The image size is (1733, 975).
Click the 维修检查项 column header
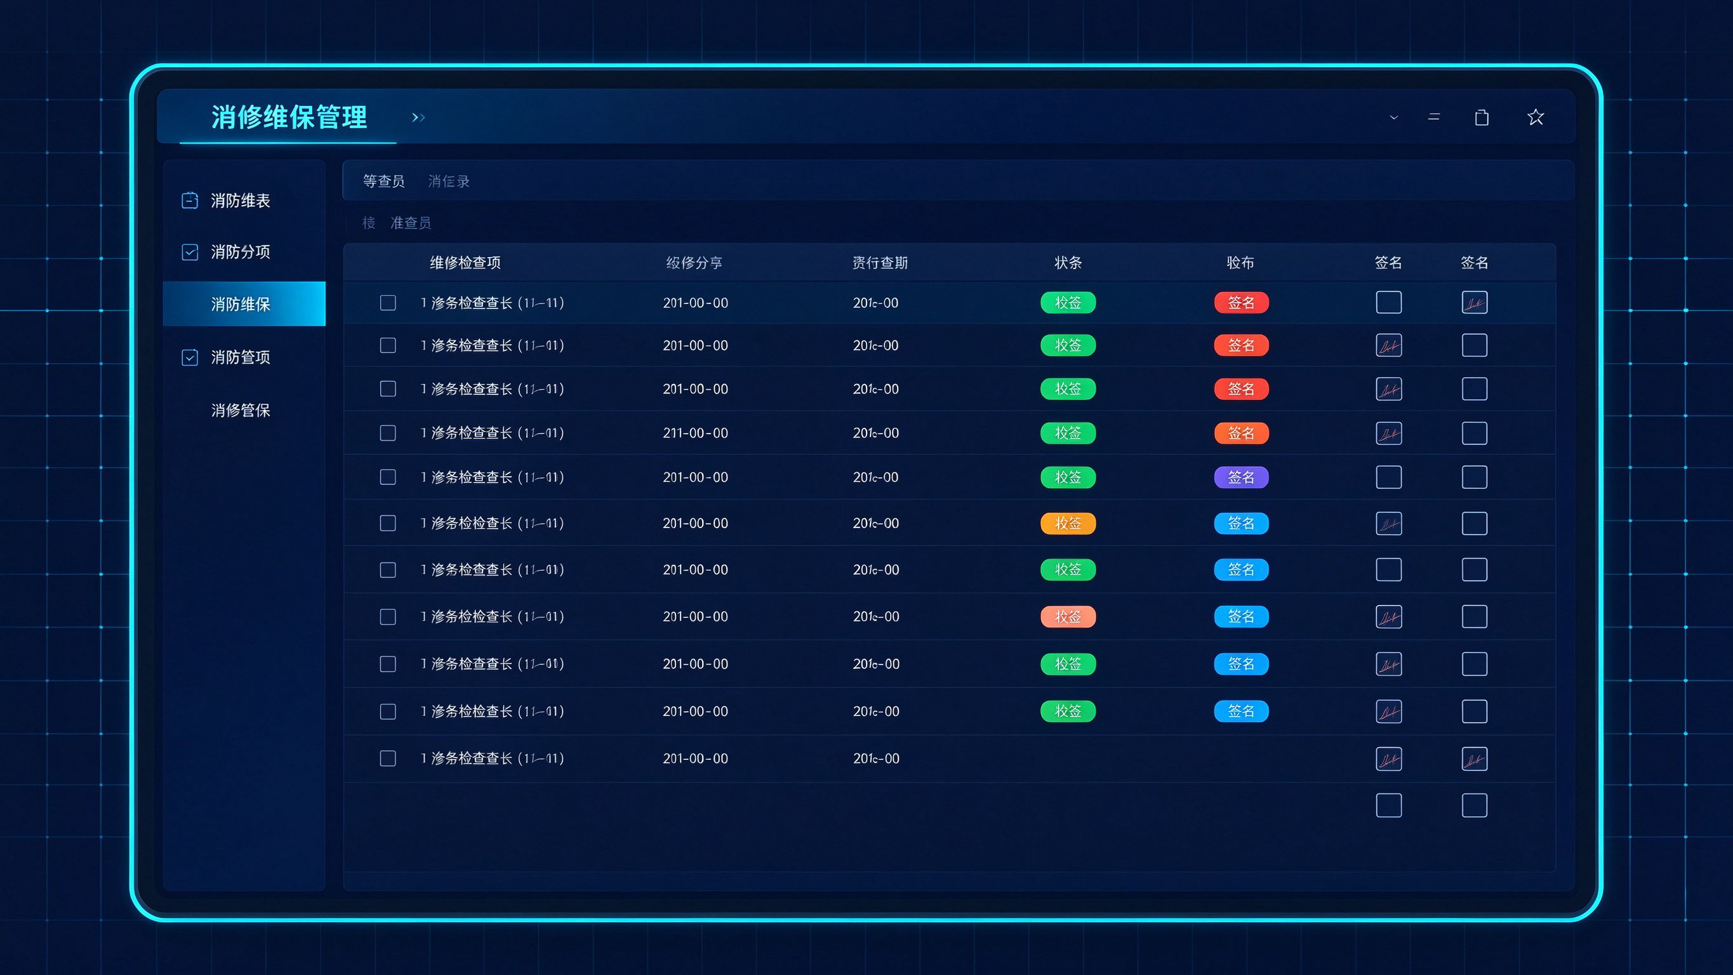pos(465,262)
